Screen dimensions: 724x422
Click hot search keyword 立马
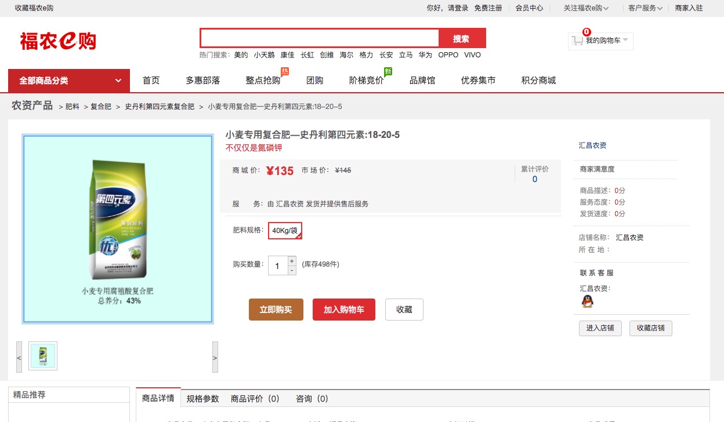click(406, 55)
